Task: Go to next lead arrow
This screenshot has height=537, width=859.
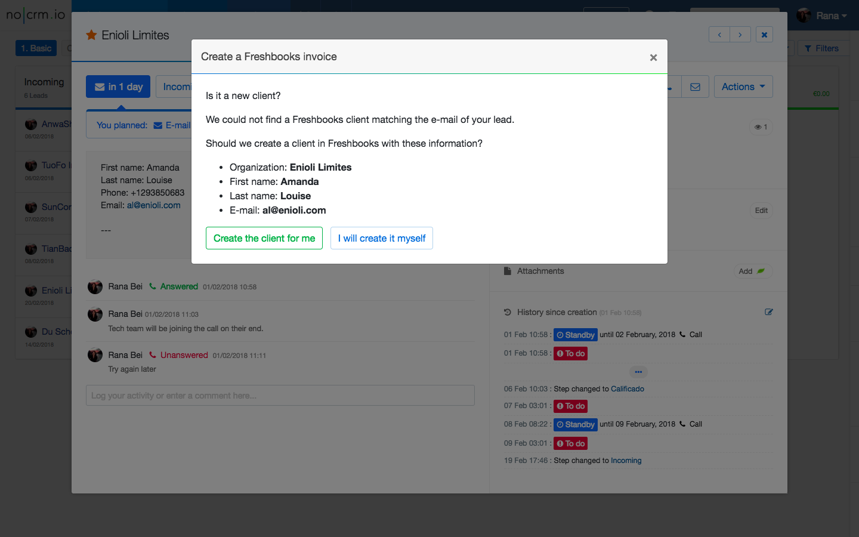Action: pos(740,35)
